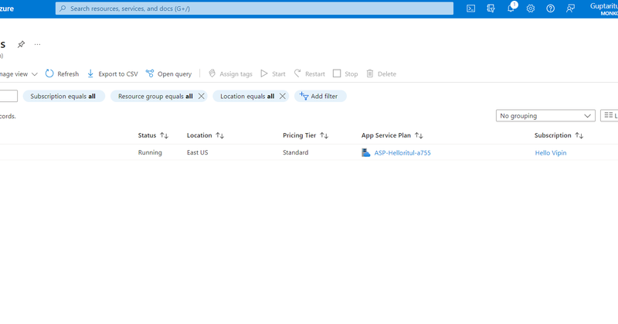Sort by the Status column
Screen dimensions: 618x324
(153, 135)
